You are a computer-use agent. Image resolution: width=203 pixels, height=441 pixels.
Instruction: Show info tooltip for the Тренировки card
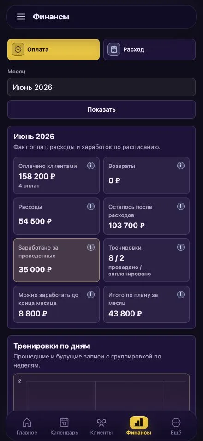(x=181, y=247)
